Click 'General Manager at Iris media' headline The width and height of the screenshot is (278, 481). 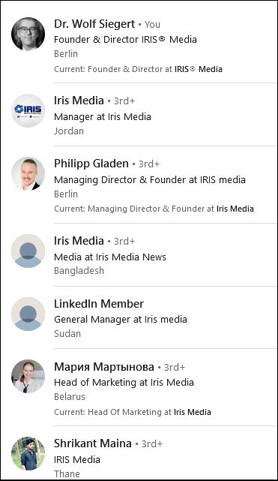tap(121, 320)
